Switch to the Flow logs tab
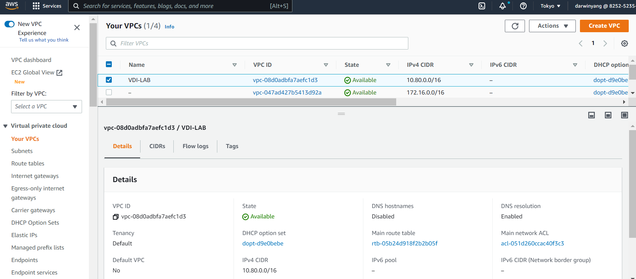This screenshot has height=279, width=636. click(x=196, y=146)
